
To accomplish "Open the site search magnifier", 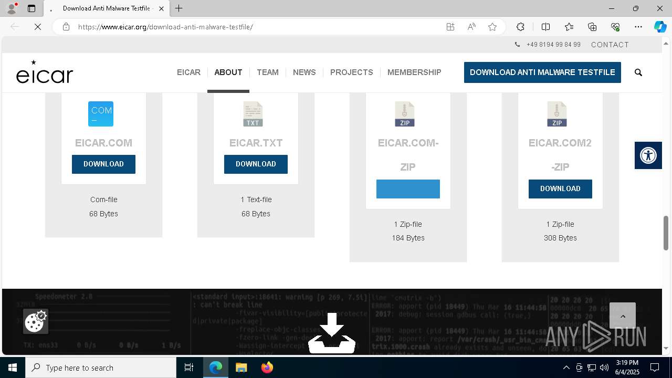I will 638,72.
